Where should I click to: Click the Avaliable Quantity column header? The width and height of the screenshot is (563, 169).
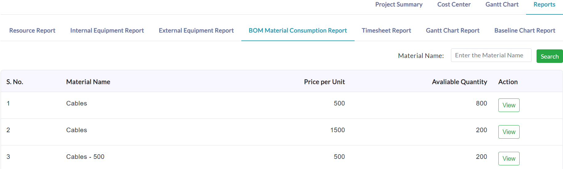click(x=459, y=82)
